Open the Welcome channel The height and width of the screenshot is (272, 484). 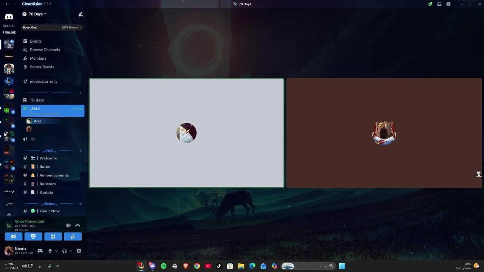coord(52,158)
